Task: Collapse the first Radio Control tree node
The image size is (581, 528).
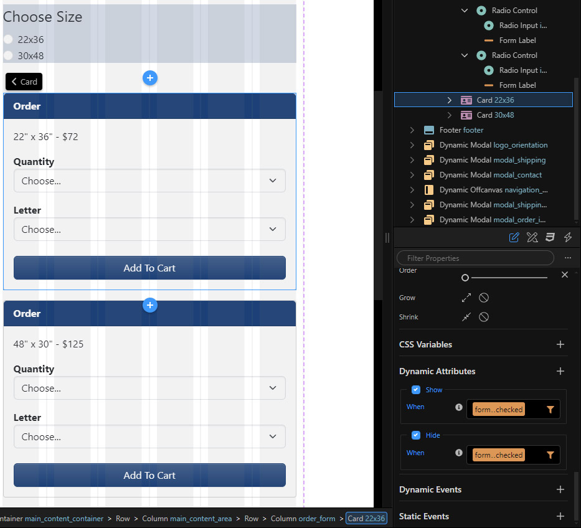Action: (464, 10)
